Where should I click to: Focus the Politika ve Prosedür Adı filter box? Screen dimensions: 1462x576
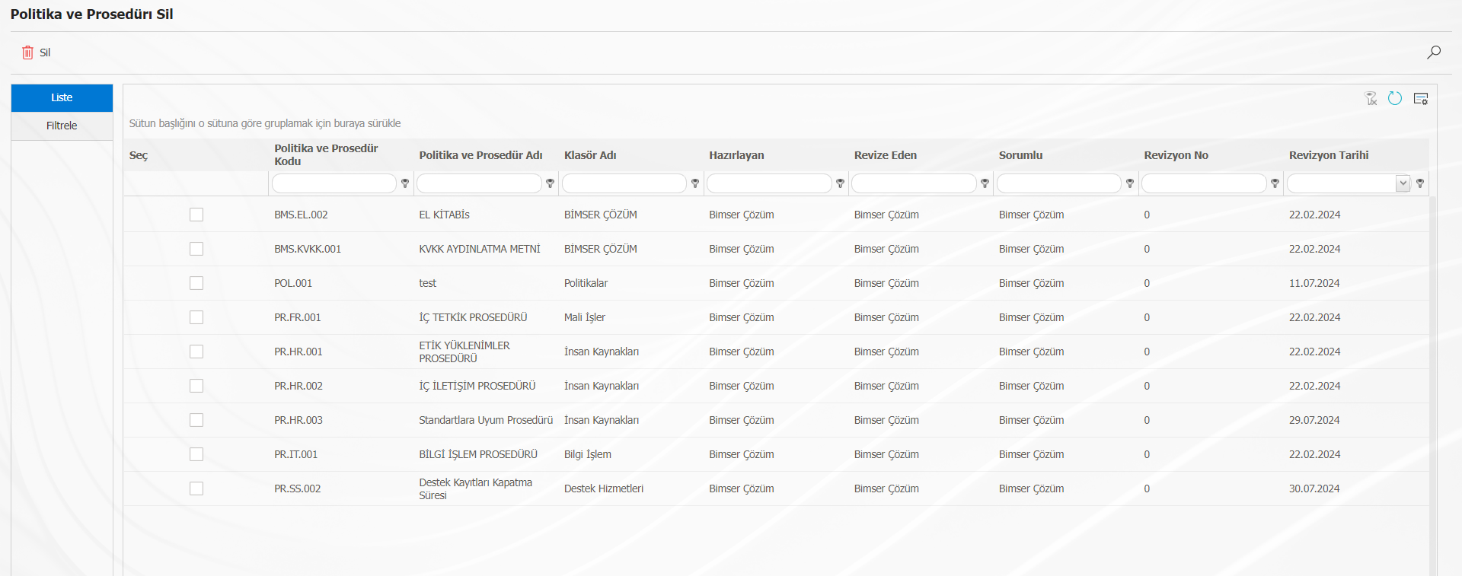click(x=479, y=183)
